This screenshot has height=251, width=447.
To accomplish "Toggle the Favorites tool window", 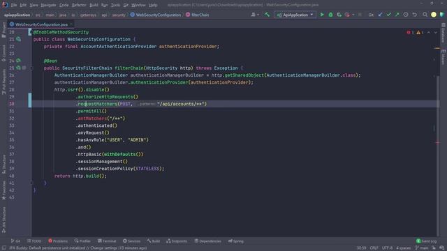I will [x=3, y=190].
